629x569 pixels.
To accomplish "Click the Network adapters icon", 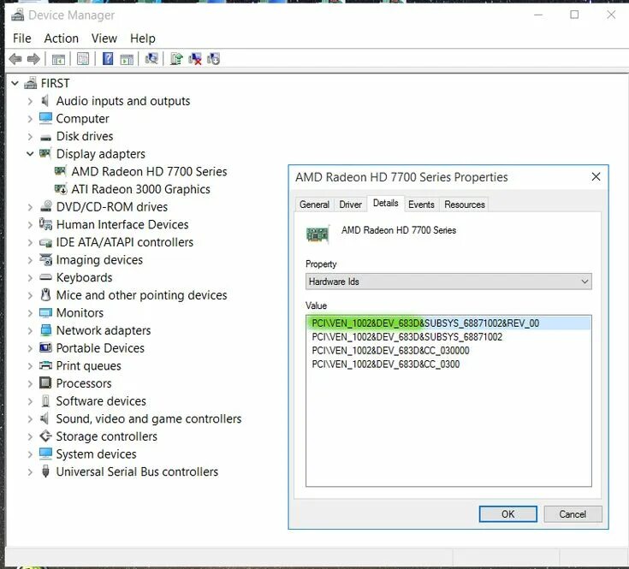I will [x=45, y=330].
